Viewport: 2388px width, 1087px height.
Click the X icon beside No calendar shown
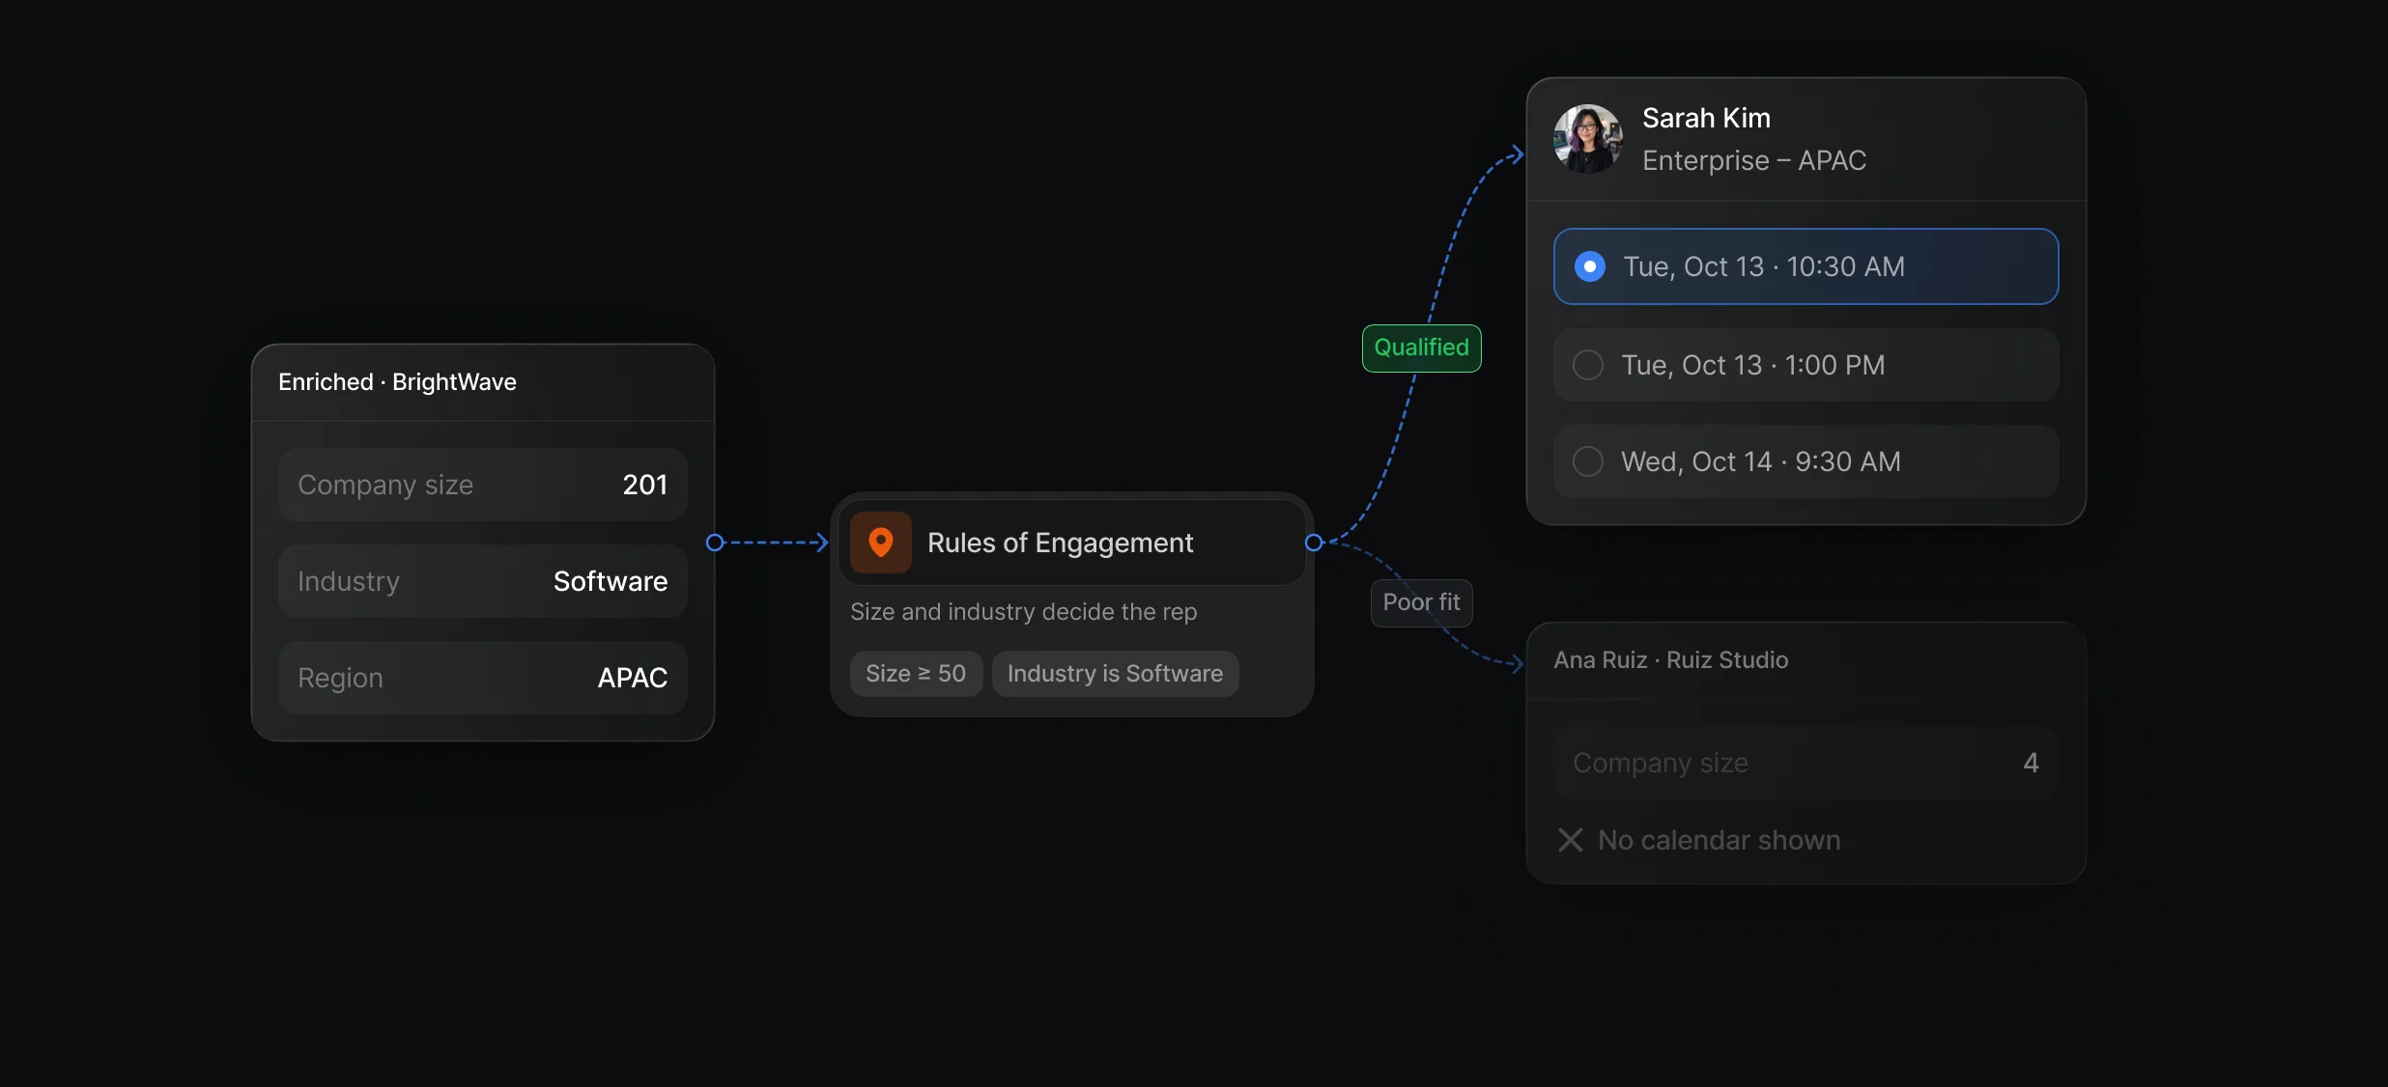[1571, 840]
